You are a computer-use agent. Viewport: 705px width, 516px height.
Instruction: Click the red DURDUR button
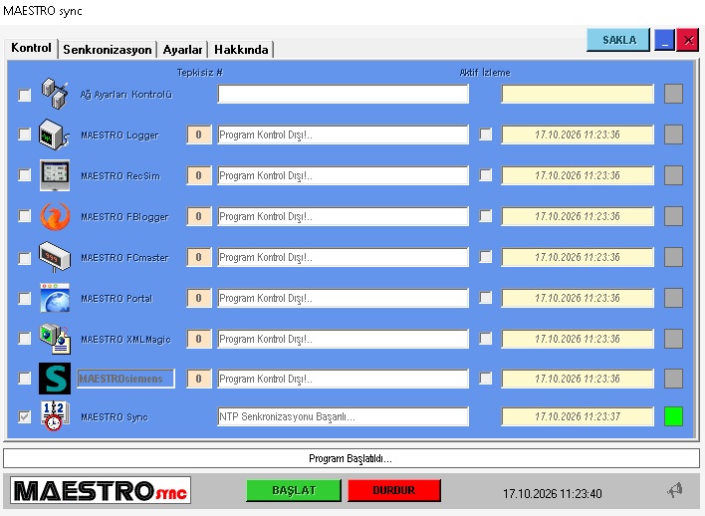394,490
